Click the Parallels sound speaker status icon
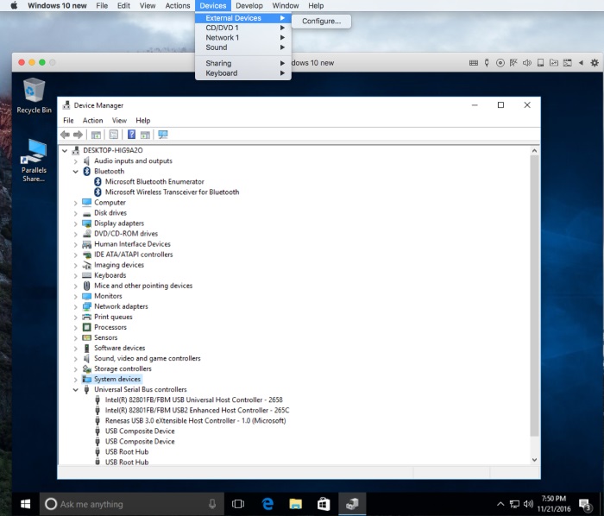This screenshot has width=604, height=516. 527,63
